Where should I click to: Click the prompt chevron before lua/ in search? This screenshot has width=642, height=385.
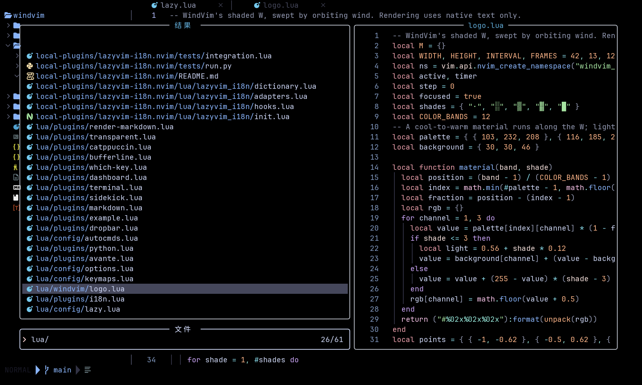pos(25,340)
